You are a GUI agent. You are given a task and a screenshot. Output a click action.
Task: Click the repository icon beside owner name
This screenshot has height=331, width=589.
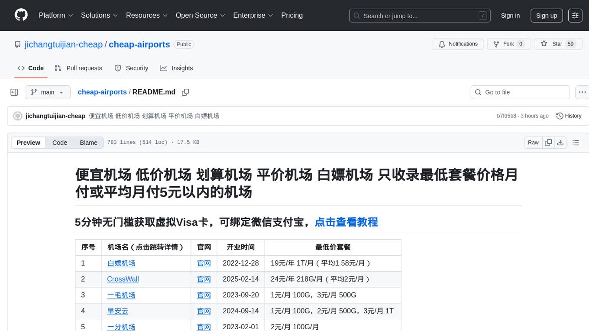(18, 45)
